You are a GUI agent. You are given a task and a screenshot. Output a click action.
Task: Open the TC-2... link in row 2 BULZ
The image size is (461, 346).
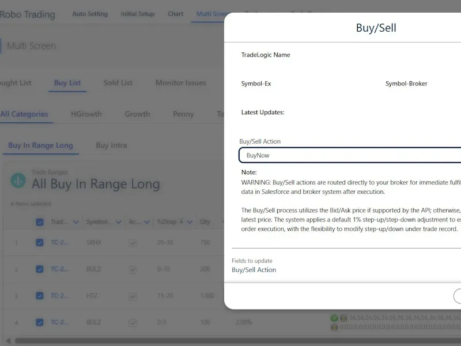60,269
